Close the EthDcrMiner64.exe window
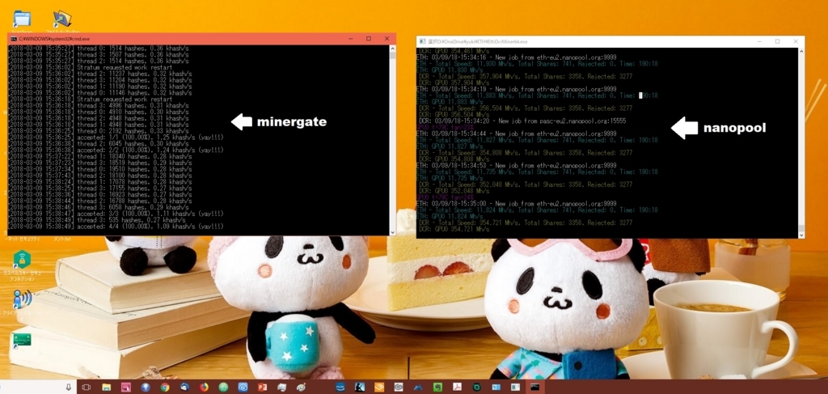The height and width of the screenshot is (394, 828). [796, 41]
